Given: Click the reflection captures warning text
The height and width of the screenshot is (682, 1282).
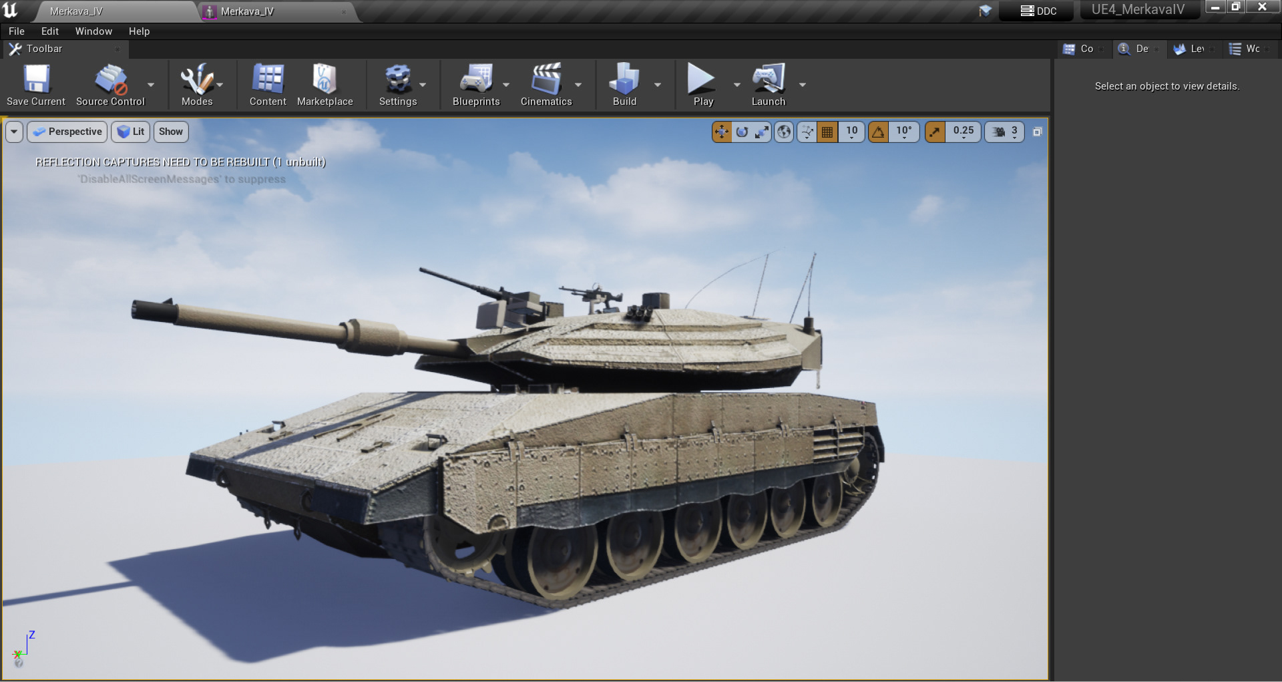Looking at the screenshot, I should [x=180, y=162].
